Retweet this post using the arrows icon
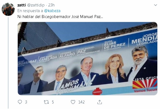This screenshot has width=160, height=111. pos(46,102)
